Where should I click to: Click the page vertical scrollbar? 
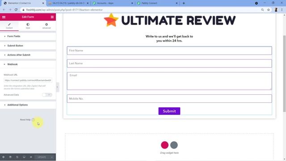coord(284,73)
